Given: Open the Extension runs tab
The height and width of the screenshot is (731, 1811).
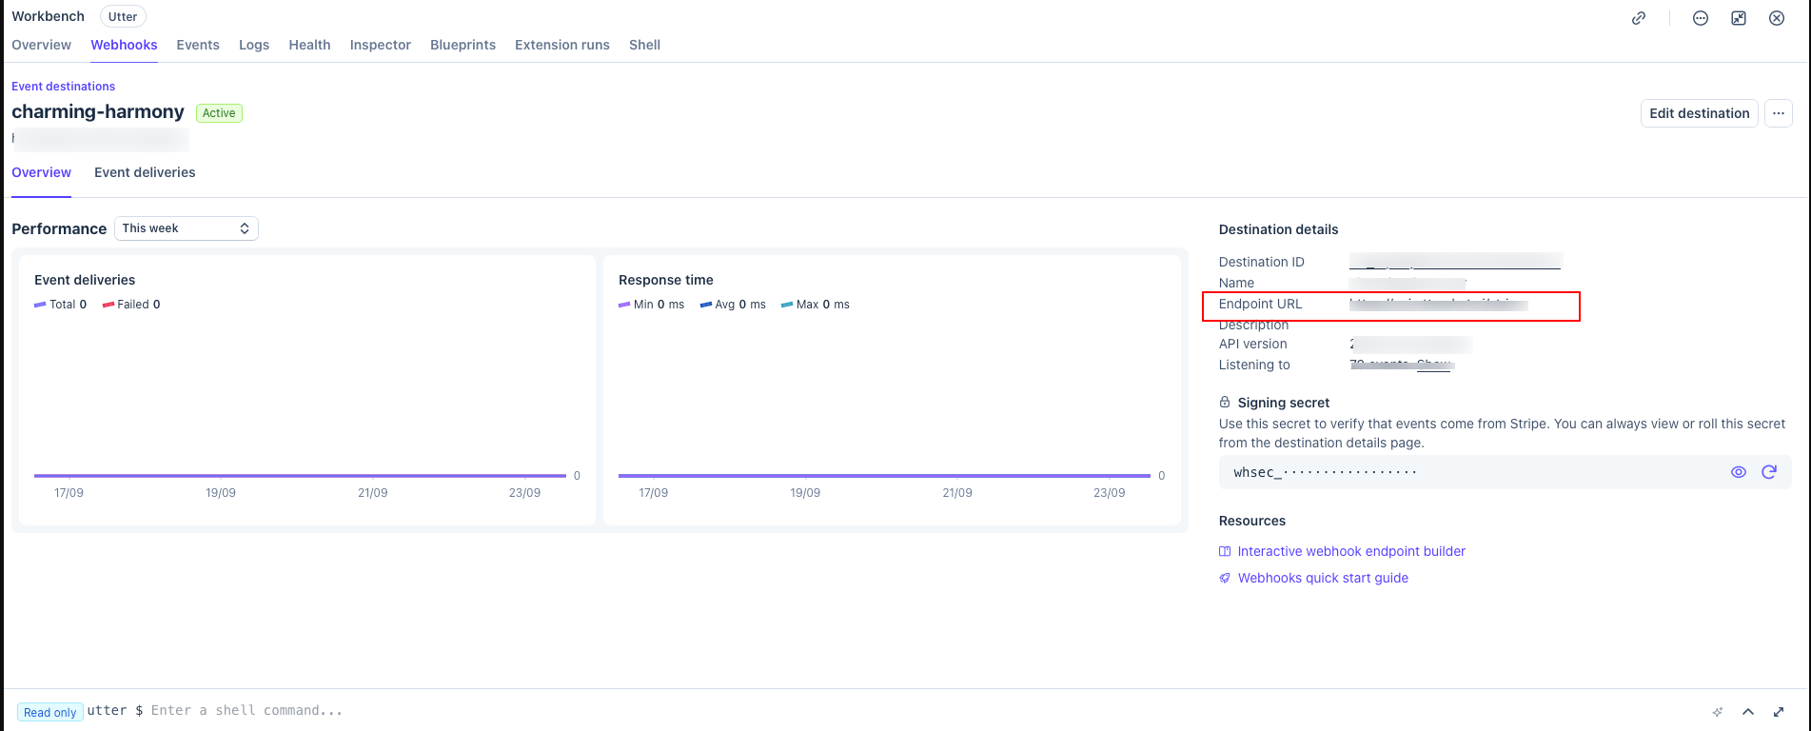Looking at the screenshot, I should click(x=562, y=45).
